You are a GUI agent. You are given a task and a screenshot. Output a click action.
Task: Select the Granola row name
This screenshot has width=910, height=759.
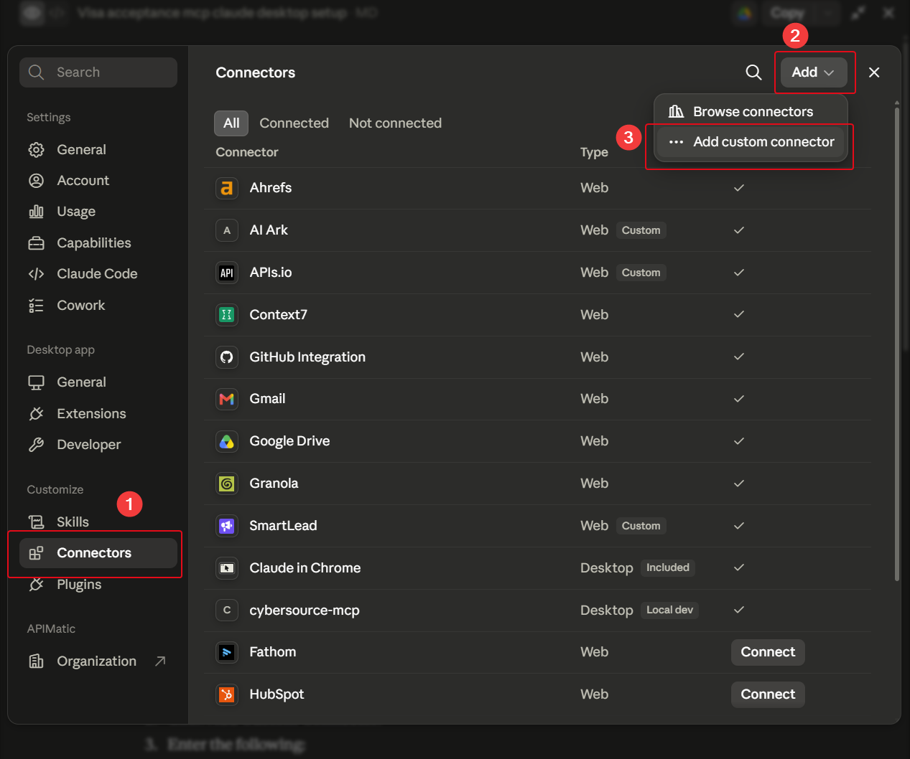click(274, 484)
